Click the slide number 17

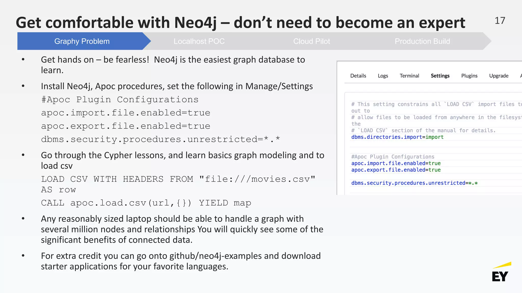tap(500, 21)
